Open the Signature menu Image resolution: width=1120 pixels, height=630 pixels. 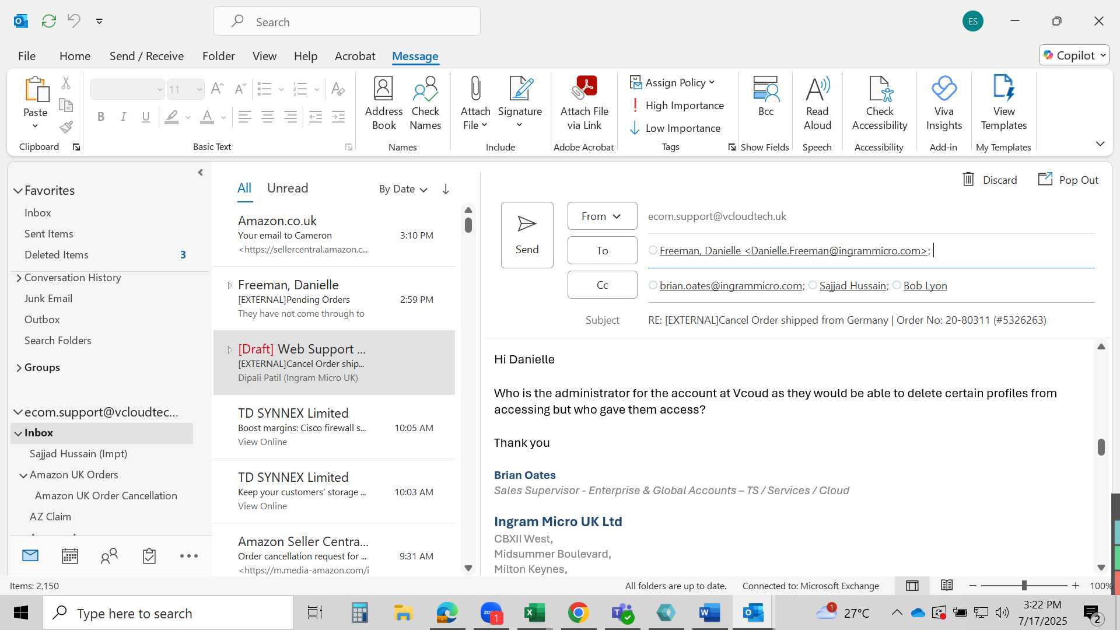click(520, 104)
